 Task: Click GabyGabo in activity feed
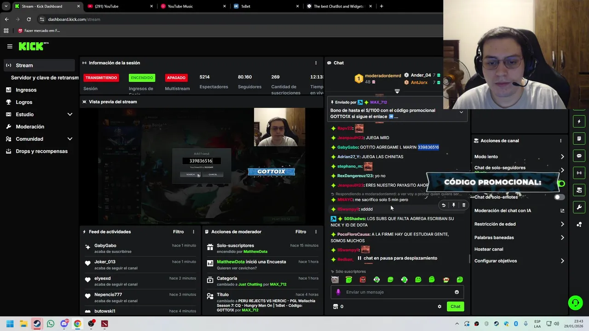105,245
